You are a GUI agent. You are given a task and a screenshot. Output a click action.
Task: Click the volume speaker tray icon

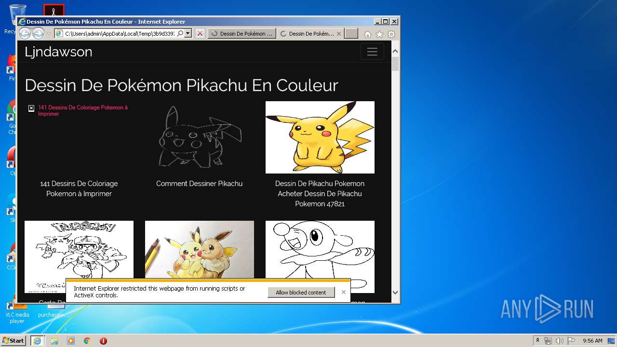click(x=560, y=341)
